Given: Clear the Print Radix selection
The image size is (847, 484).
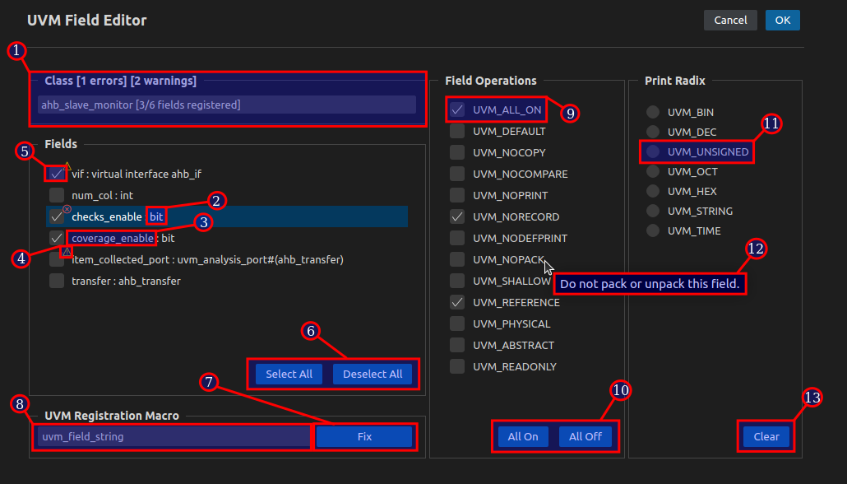Looking at the screenshot, I should pos(766,436).
